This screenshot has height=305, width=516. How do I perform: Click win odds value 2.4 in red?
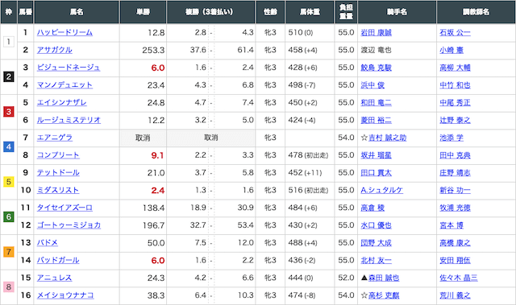point(158,191)
